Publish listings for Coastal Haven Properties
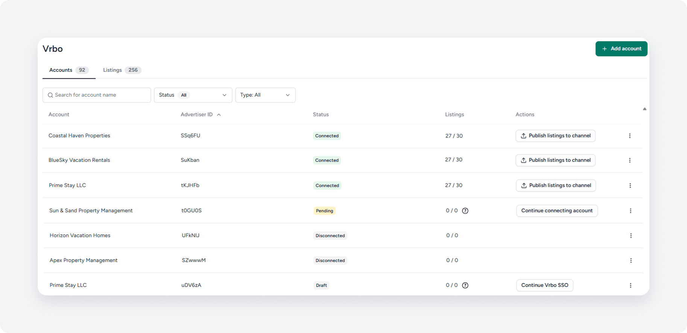 pos(555,136)
